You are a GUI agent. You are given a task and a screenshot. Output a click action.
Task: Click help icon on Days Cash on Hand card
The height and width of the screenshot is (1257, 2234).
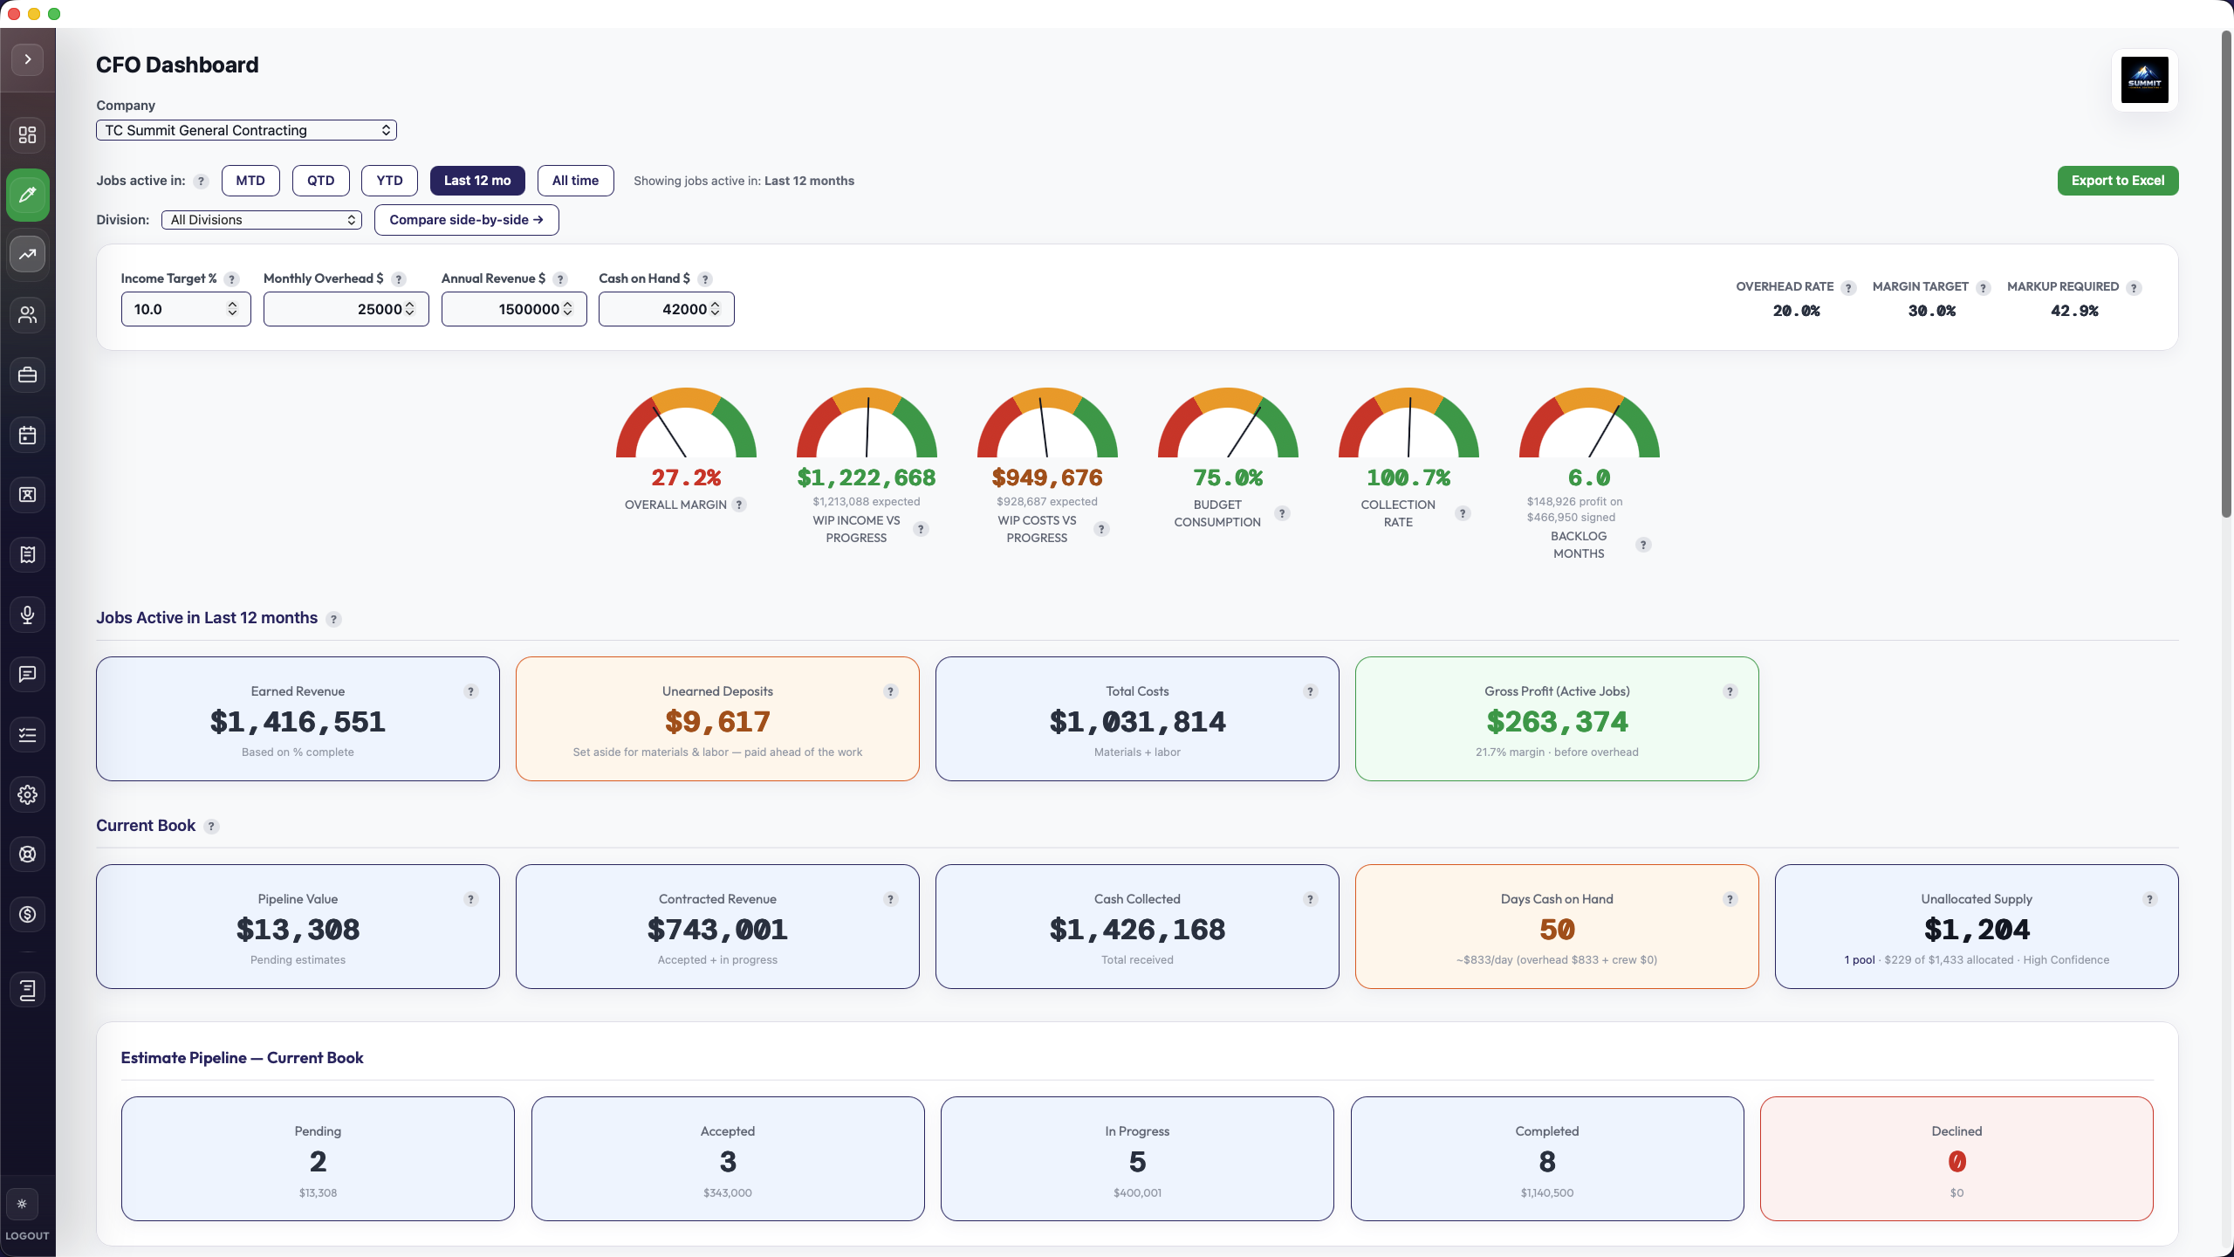pos(1730,899)
